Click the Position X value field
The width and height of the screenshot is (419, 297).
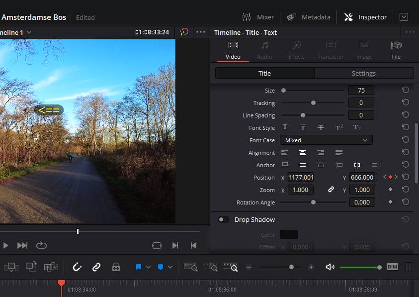(x=301, y=178)
